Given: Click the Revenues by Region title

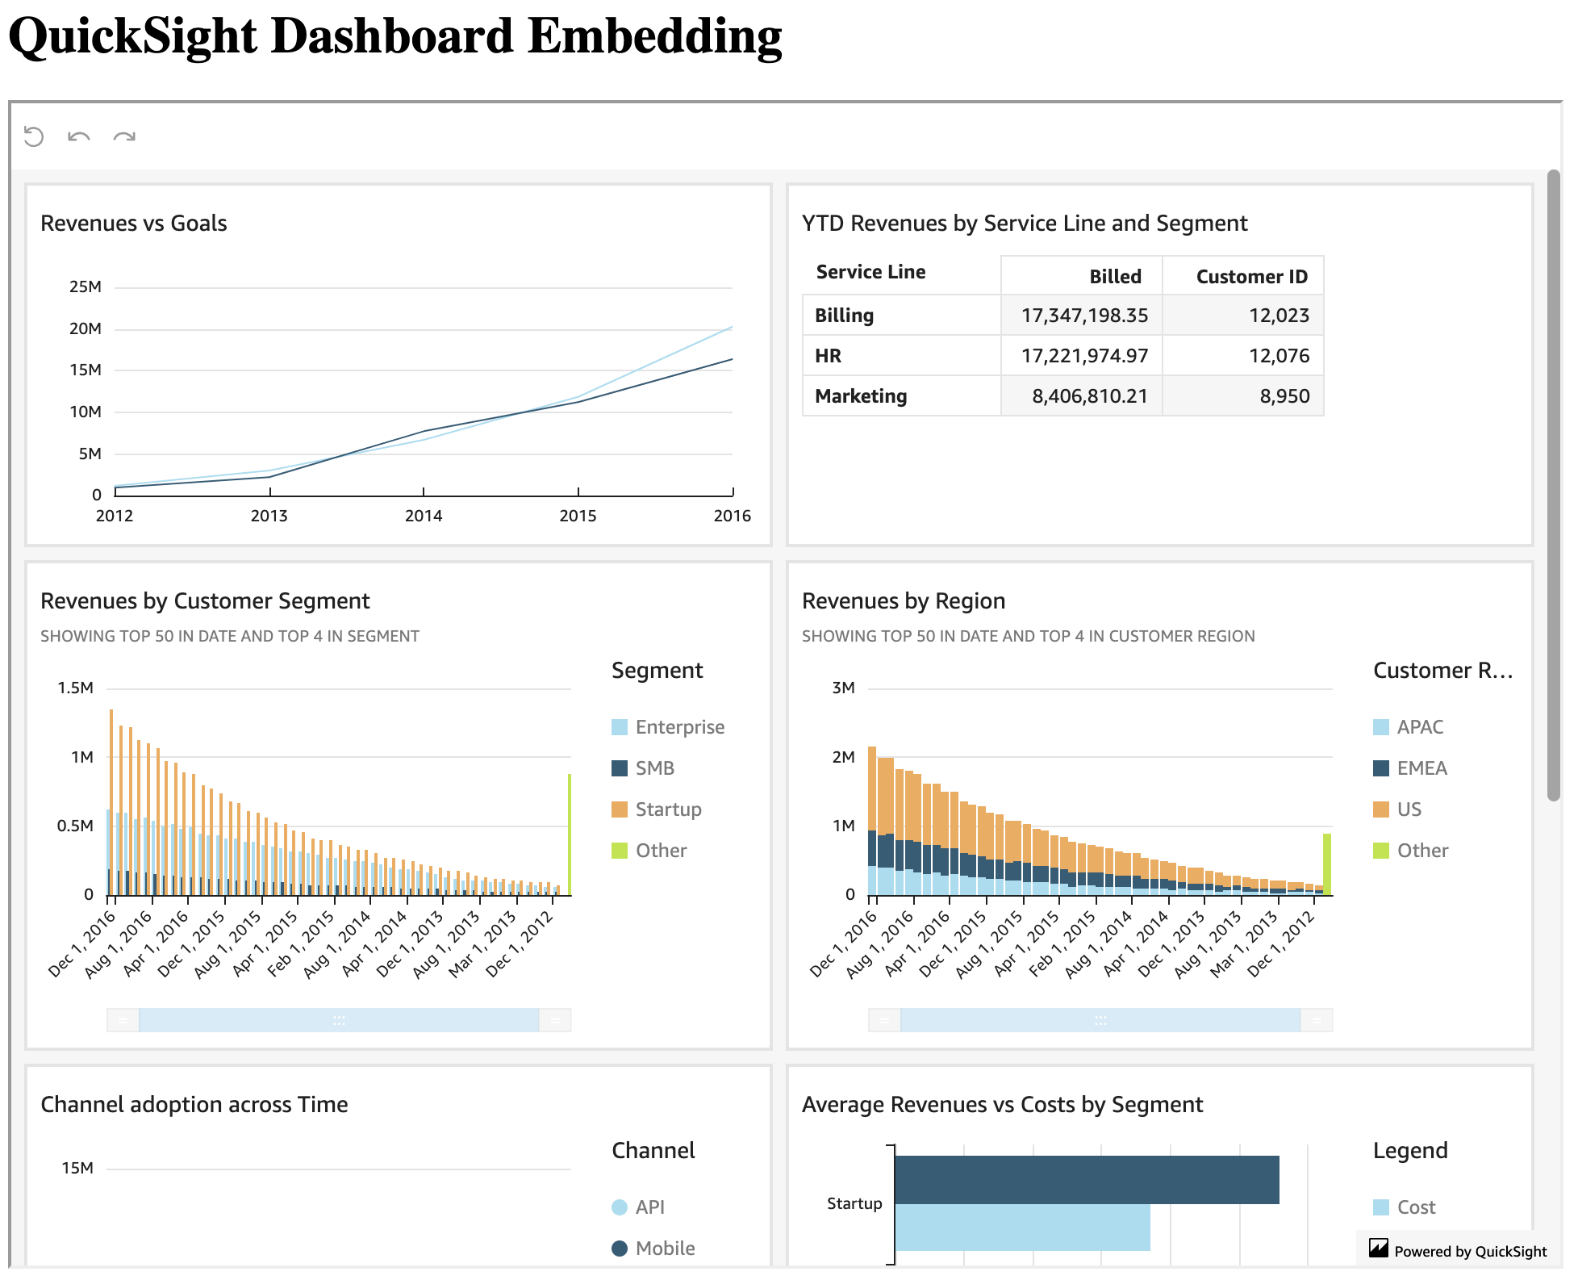Looking at the screenshot, I should [x=904, y=600].
